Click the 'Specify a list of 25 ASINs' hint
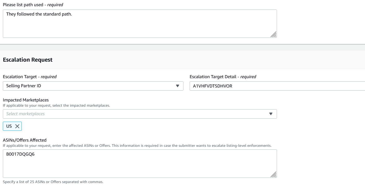The height and width of the screenshot is (189, 365). pos(53,182)
